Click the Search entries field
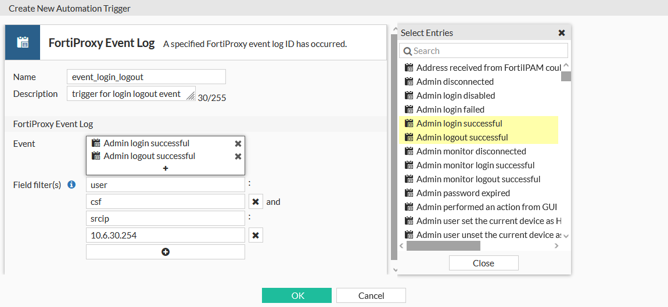 (x=484, y=51)
